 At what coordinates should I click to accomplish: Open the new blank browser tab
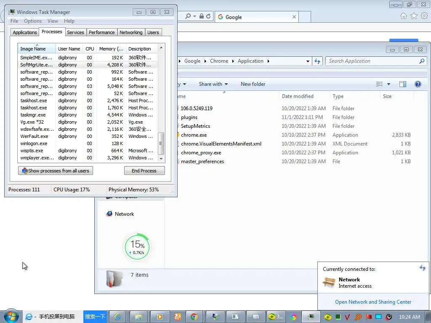[305, 17]
